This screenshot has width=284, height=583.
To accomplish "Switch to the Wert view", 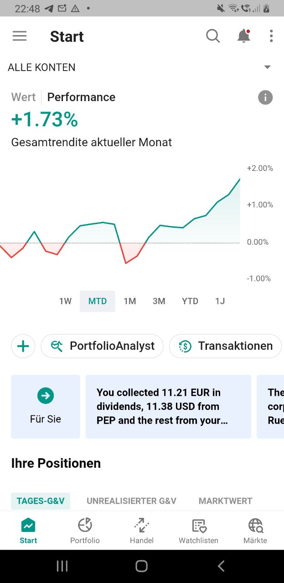I will point(24,97).
